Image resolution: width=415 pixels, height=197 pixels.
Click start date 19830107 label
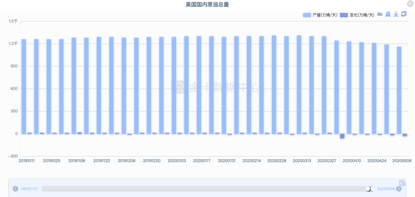click(29, 189)
